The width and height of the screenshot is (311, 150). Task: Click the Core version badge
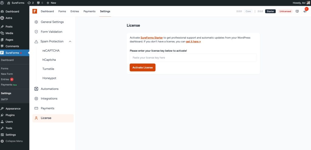pos(248,11)
